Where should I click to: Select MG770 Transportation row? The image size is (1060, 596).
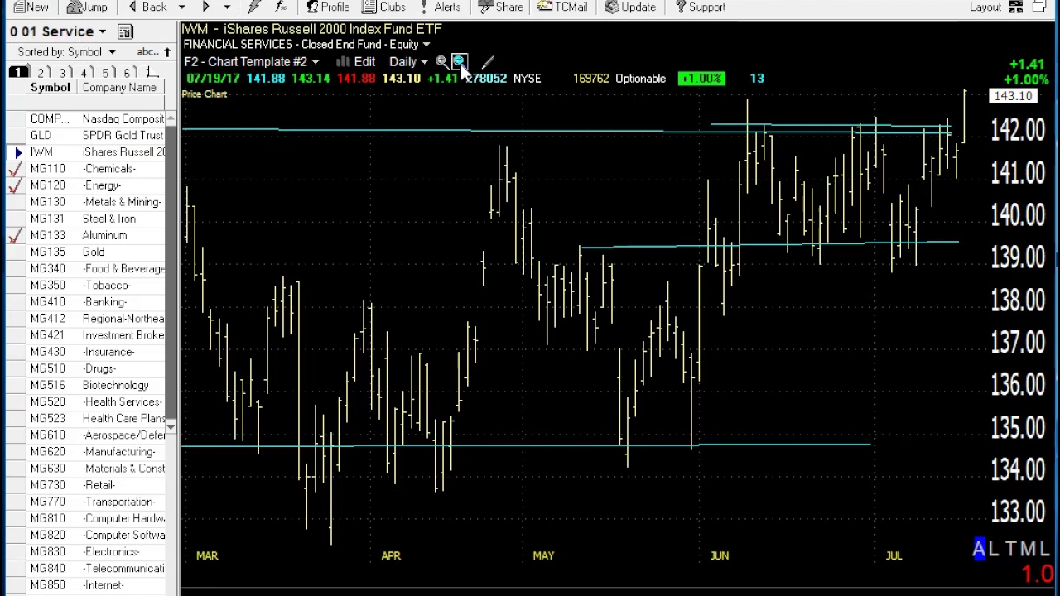86,502
